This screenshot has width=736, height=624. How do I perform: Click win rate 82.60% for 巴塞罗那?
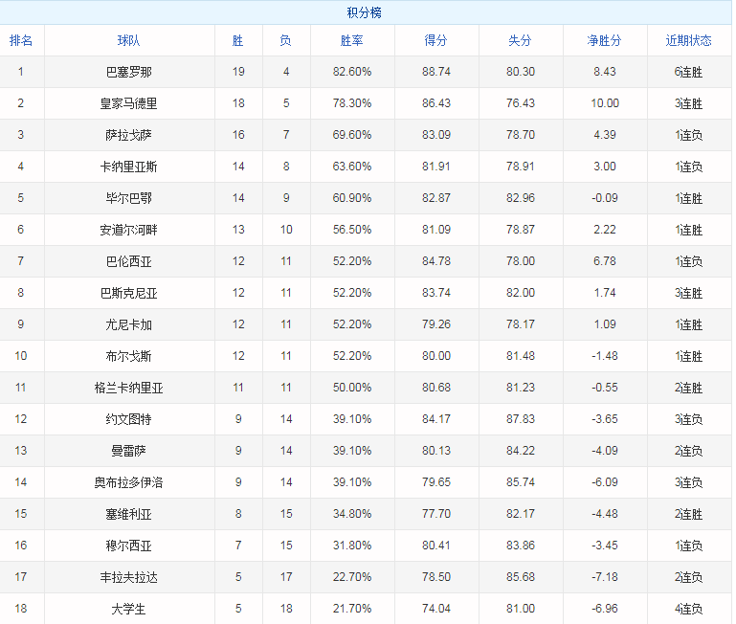(x=352, y=72)
